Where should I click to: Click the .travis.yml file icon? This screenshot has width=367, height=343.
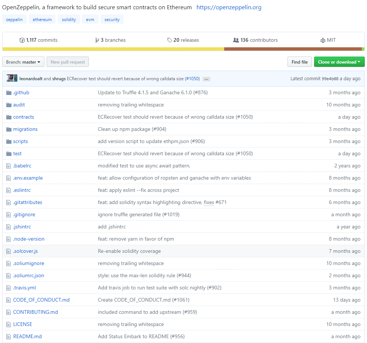point(9,288)
